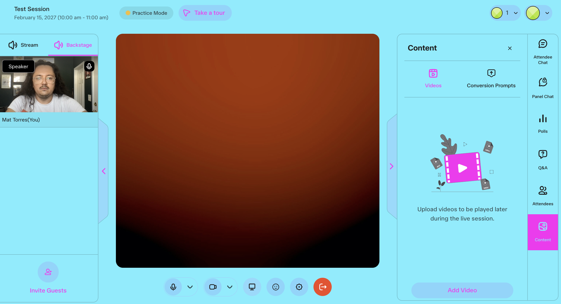This screenshot has width=561, height=304.
Task: Toggle camera on or off
Action: pyautogui.click(x=213, y=287)
